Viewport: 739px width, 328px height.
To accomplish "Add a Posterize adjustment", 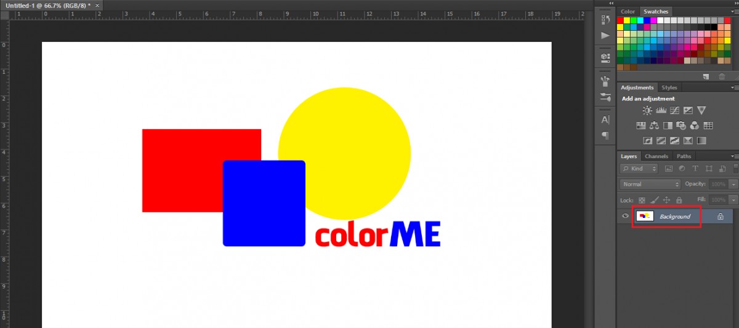I will 661,141.
